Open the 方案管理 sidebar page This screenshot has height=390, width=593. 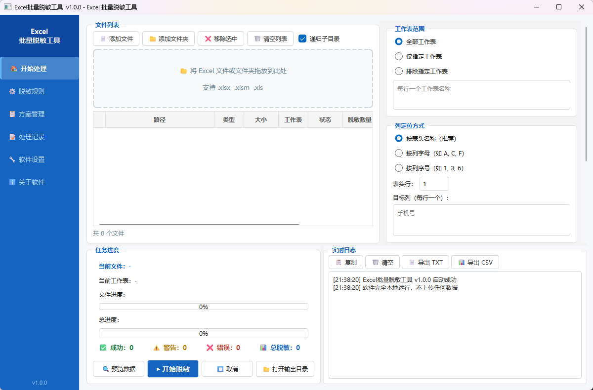click(40, 114)
